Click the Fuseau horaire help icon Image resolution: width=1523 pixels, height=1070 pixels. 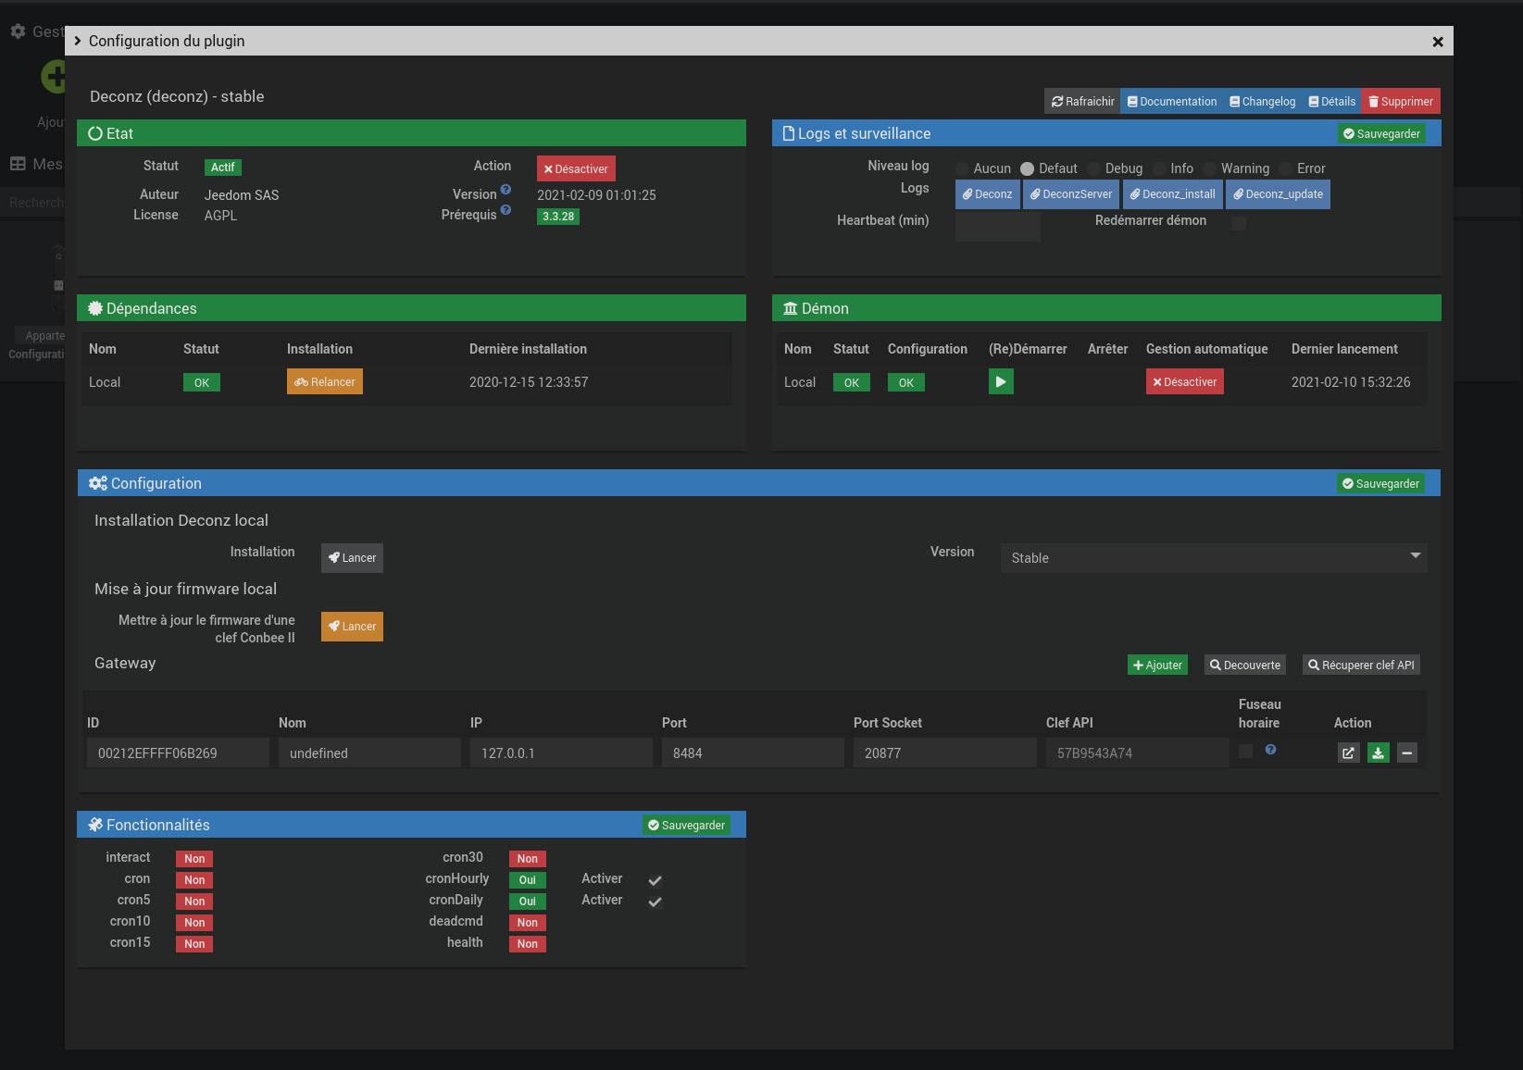coord(1270,750)
